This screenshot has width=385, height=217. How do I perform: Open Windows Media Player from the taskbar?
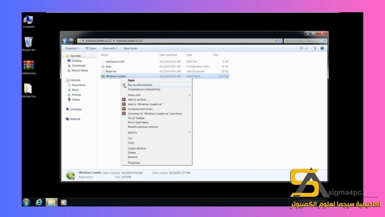point(63,202)
